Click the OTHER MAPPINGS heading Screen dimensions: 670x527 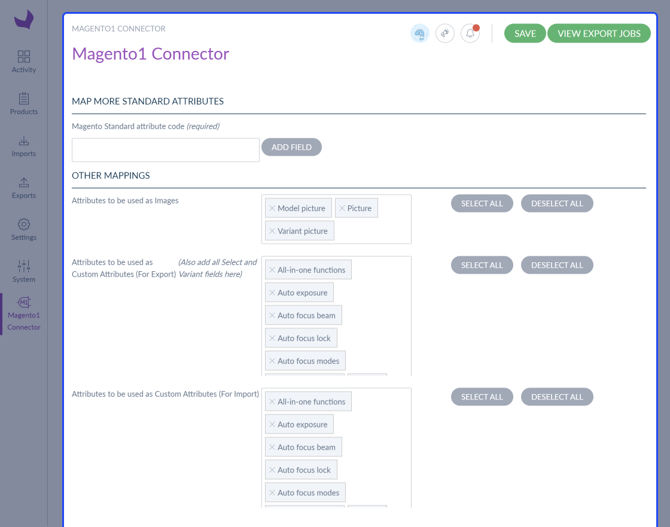pyautogui.click(x=111, y=175)
